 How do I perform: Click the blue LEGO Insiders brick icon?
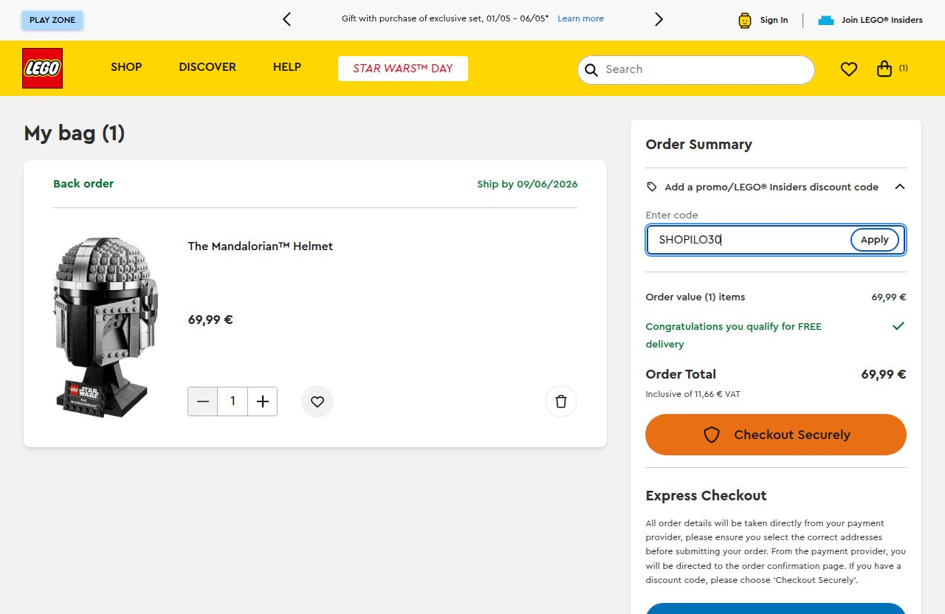pos(826,20)
